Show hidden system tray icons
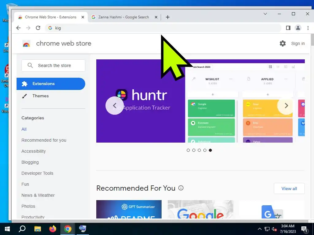Screen dimensions: 314x235 point(259,229)
